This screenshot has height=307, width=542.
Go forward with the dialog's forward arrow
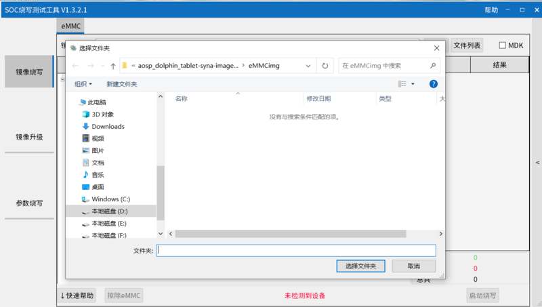coord(91,66)
